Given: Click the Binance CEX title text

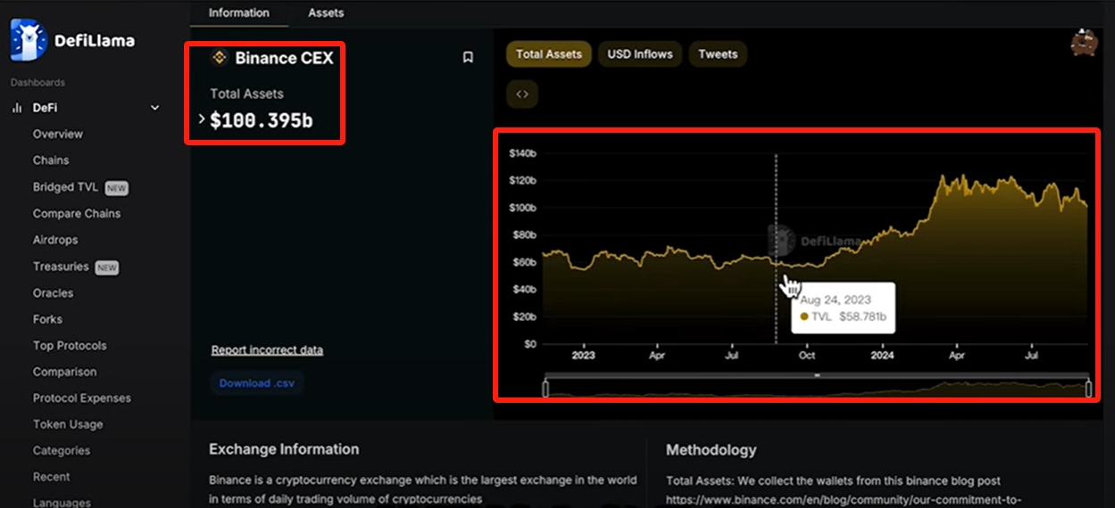Looking at the screenshot, I should point(284,59).
